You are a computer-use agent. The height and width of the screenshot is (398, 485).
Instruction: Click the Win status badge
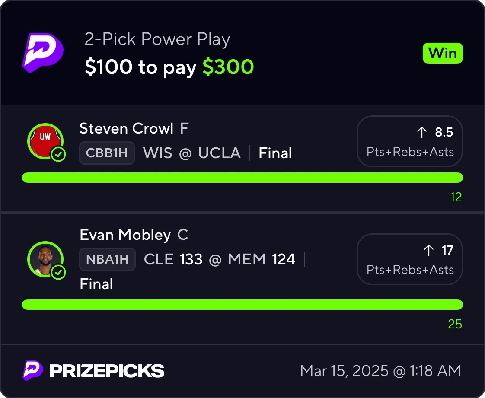[x=443, y=53]
